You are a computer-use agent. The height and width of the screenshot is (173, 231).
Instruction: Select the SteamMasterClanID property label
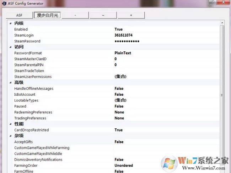(x=30, y=59)
